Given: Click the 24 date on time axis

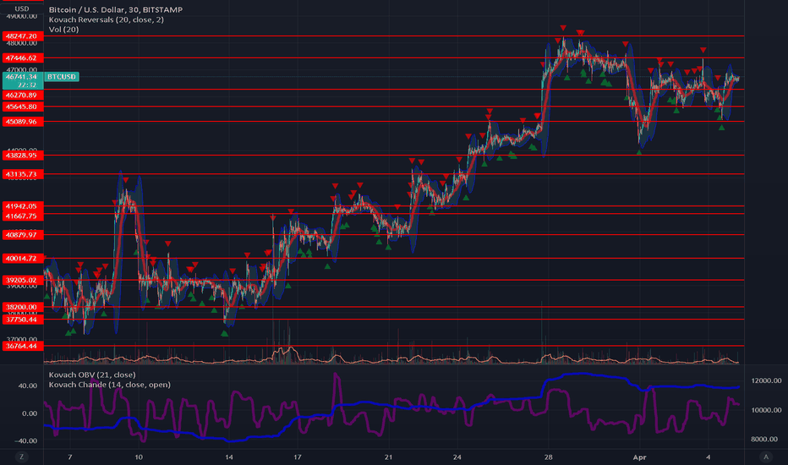Looking at the screenshot, I should tap(457, 457).
